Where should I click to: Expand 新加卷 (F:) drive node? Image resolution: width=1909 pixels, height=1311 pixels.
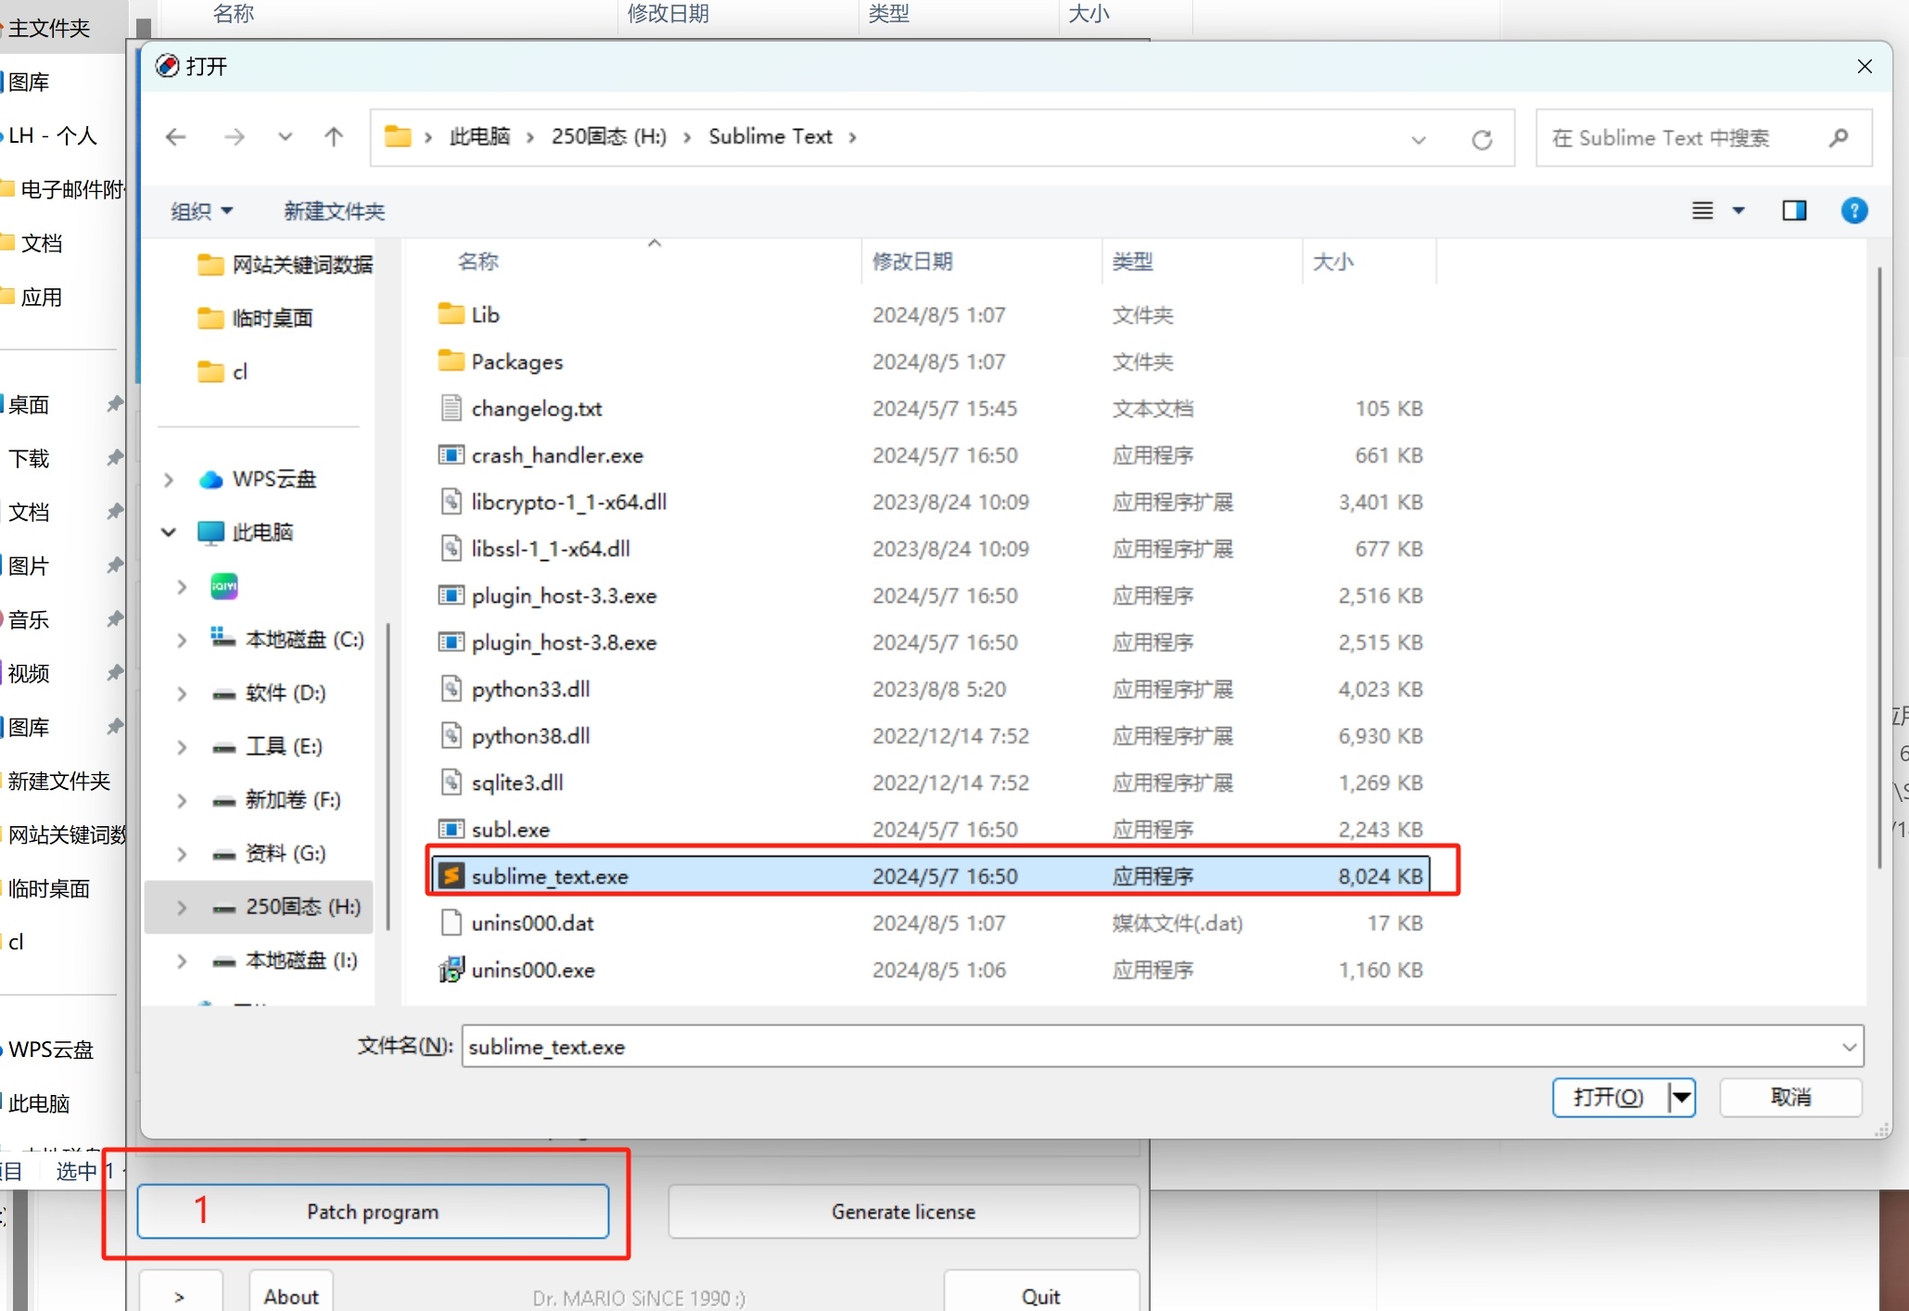click(x=182, y=800)
